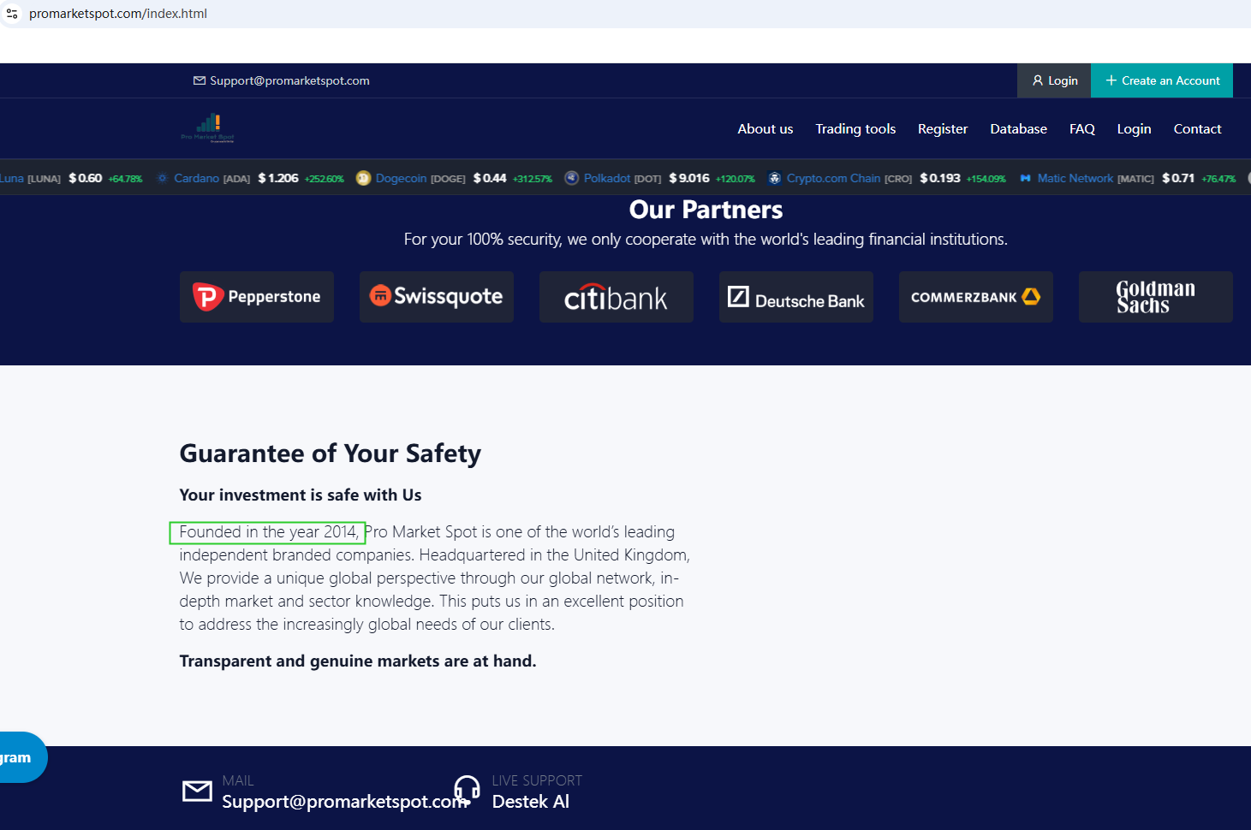
Task: Select the Goldman Sachs partner logo
Action: pyautogui.click(x=1156, y=297)
